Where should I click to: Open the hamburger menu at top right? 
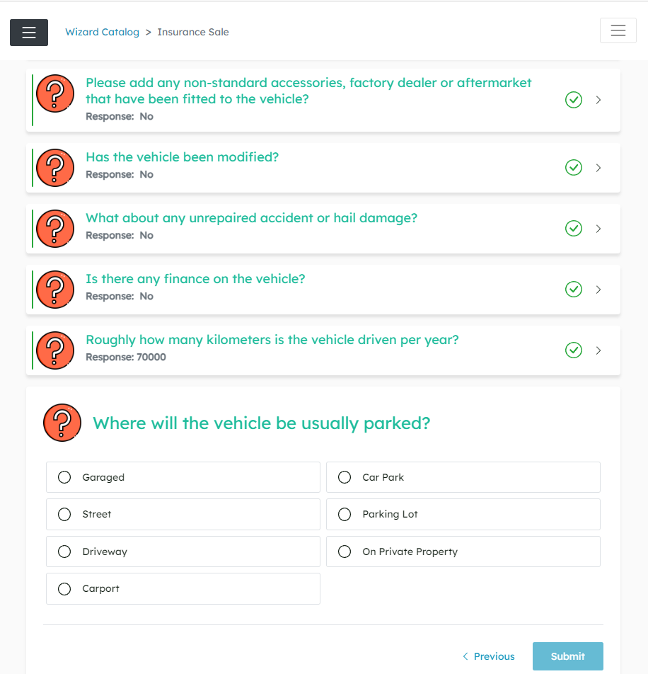point(618,30)
